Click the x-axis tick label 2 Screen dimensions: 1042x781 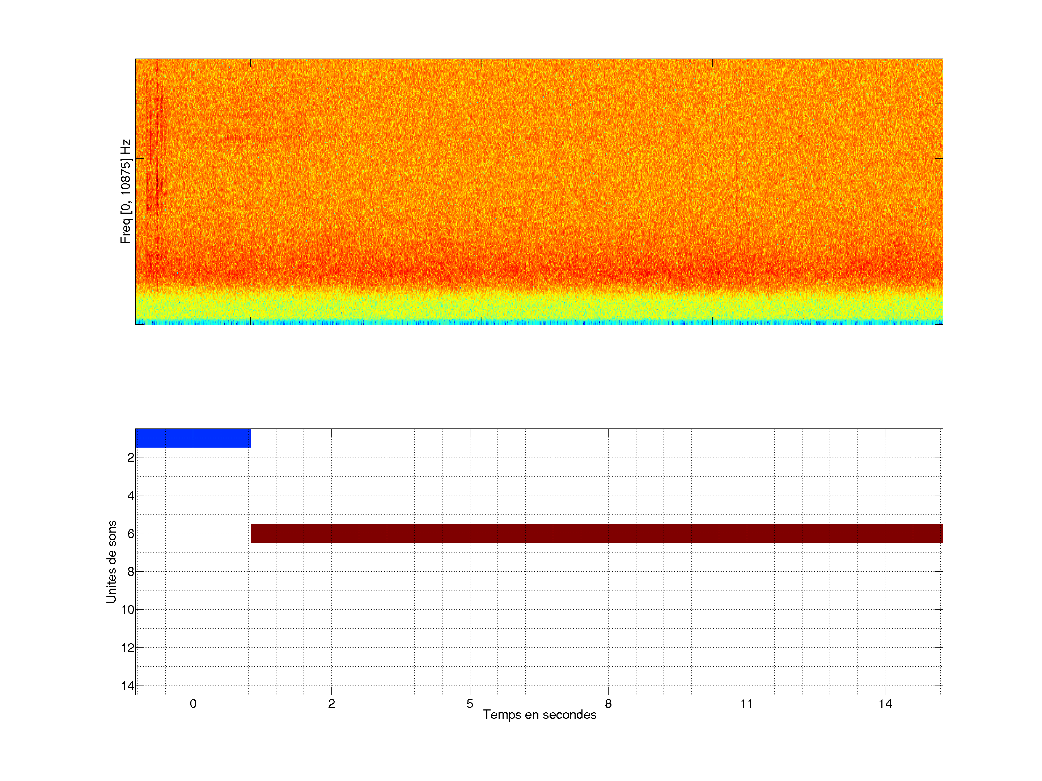point(332,704)
